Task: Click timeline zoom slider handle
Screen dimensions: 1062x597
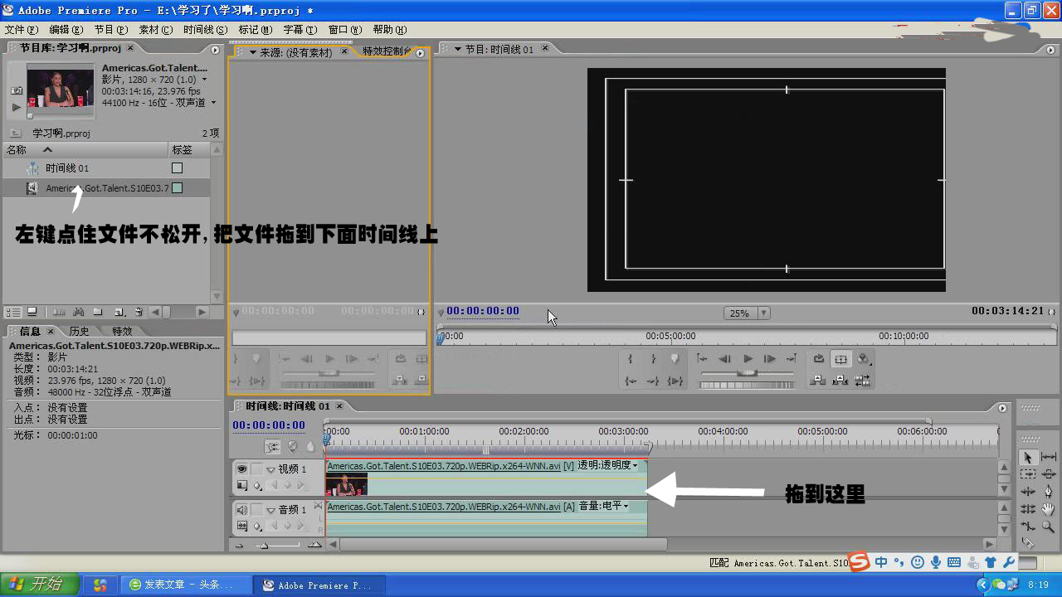Action: click(x=265, y=545)
